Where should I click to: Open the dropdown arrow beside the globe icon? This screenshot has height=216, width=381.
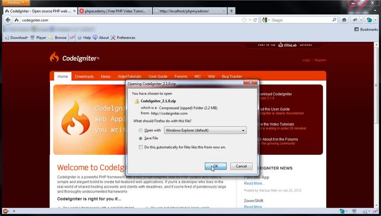375,20
